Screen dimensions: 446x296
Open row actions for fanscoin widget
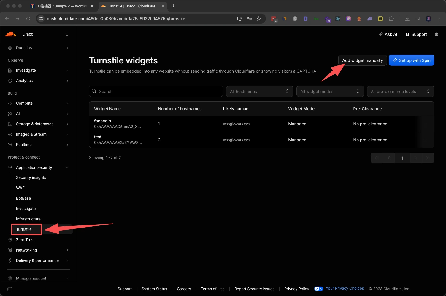click(x=425, y=124)
